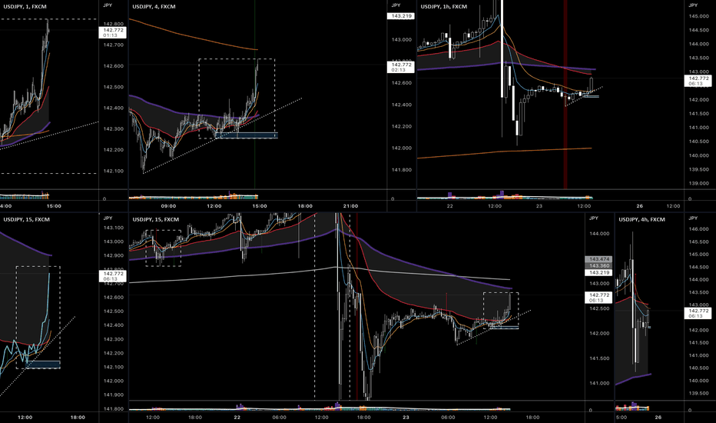Image resolution: width=716 pixels, height=423 pixels.
Task: Click 141.800 on the 4-minute chart price axis
Action: [401, 170]
